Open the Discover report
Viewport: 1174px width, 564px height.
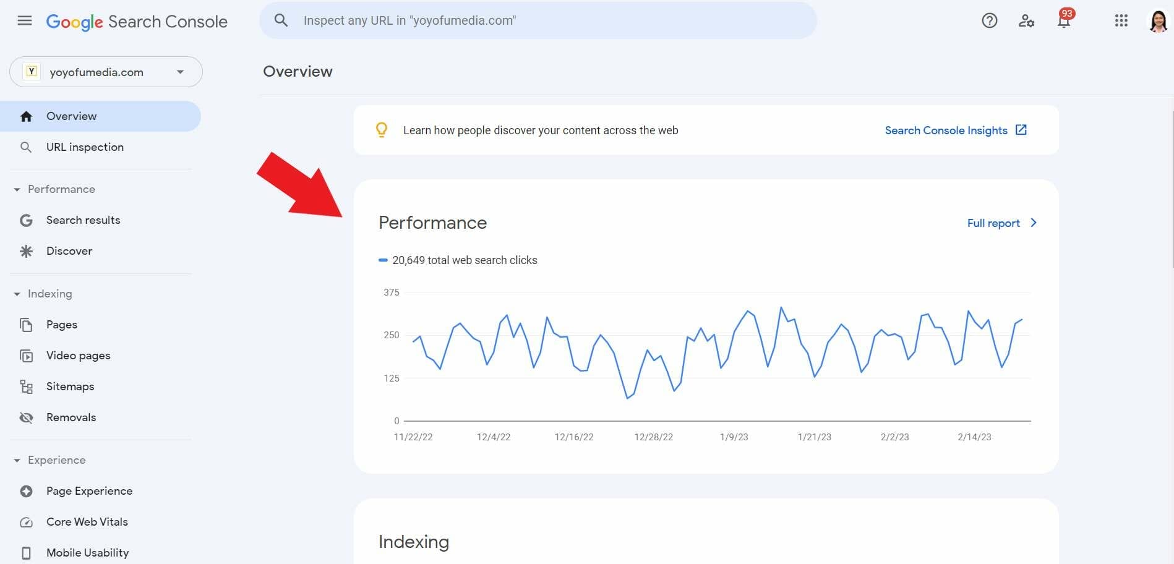pos(69,250)
